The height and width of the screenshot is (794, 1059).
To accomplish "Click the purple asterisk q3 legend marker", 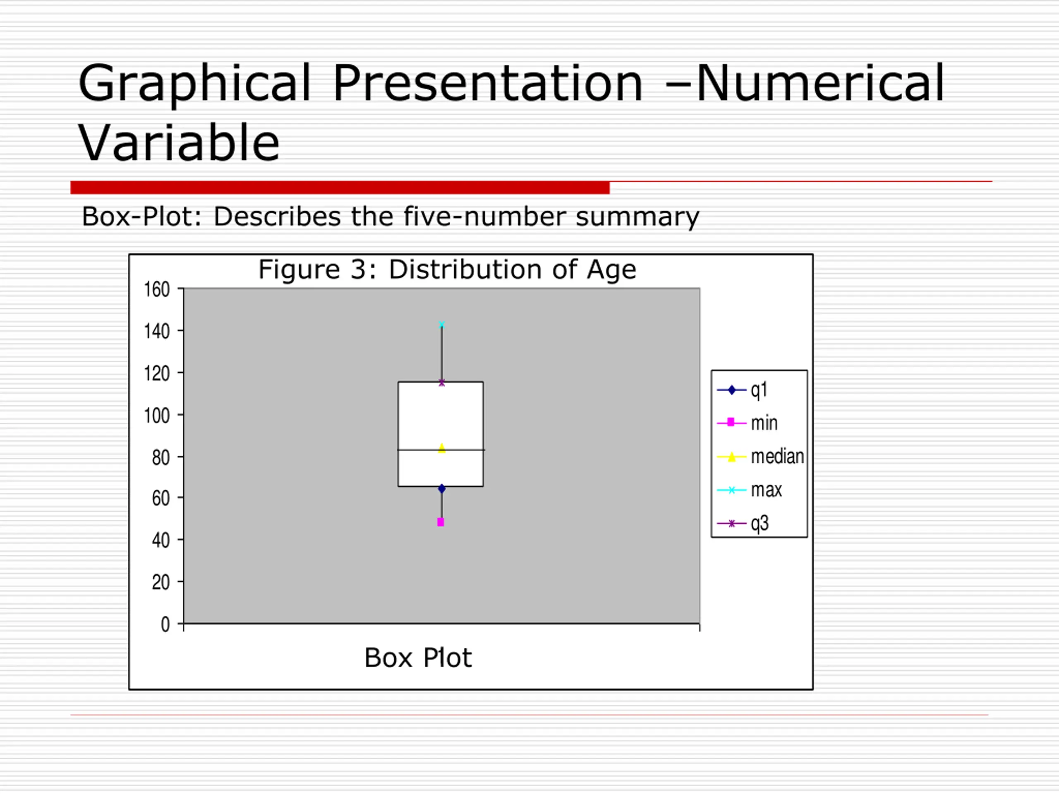I will (x=731, y=524).
